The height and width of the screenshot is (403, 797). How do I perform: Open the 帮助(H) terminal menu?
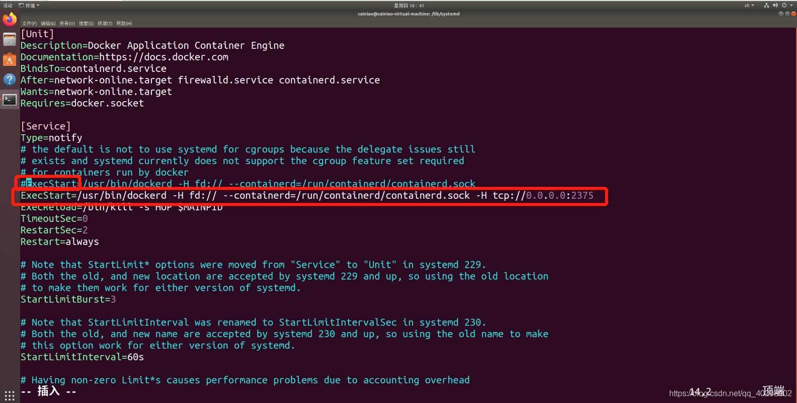click(124, 24)
